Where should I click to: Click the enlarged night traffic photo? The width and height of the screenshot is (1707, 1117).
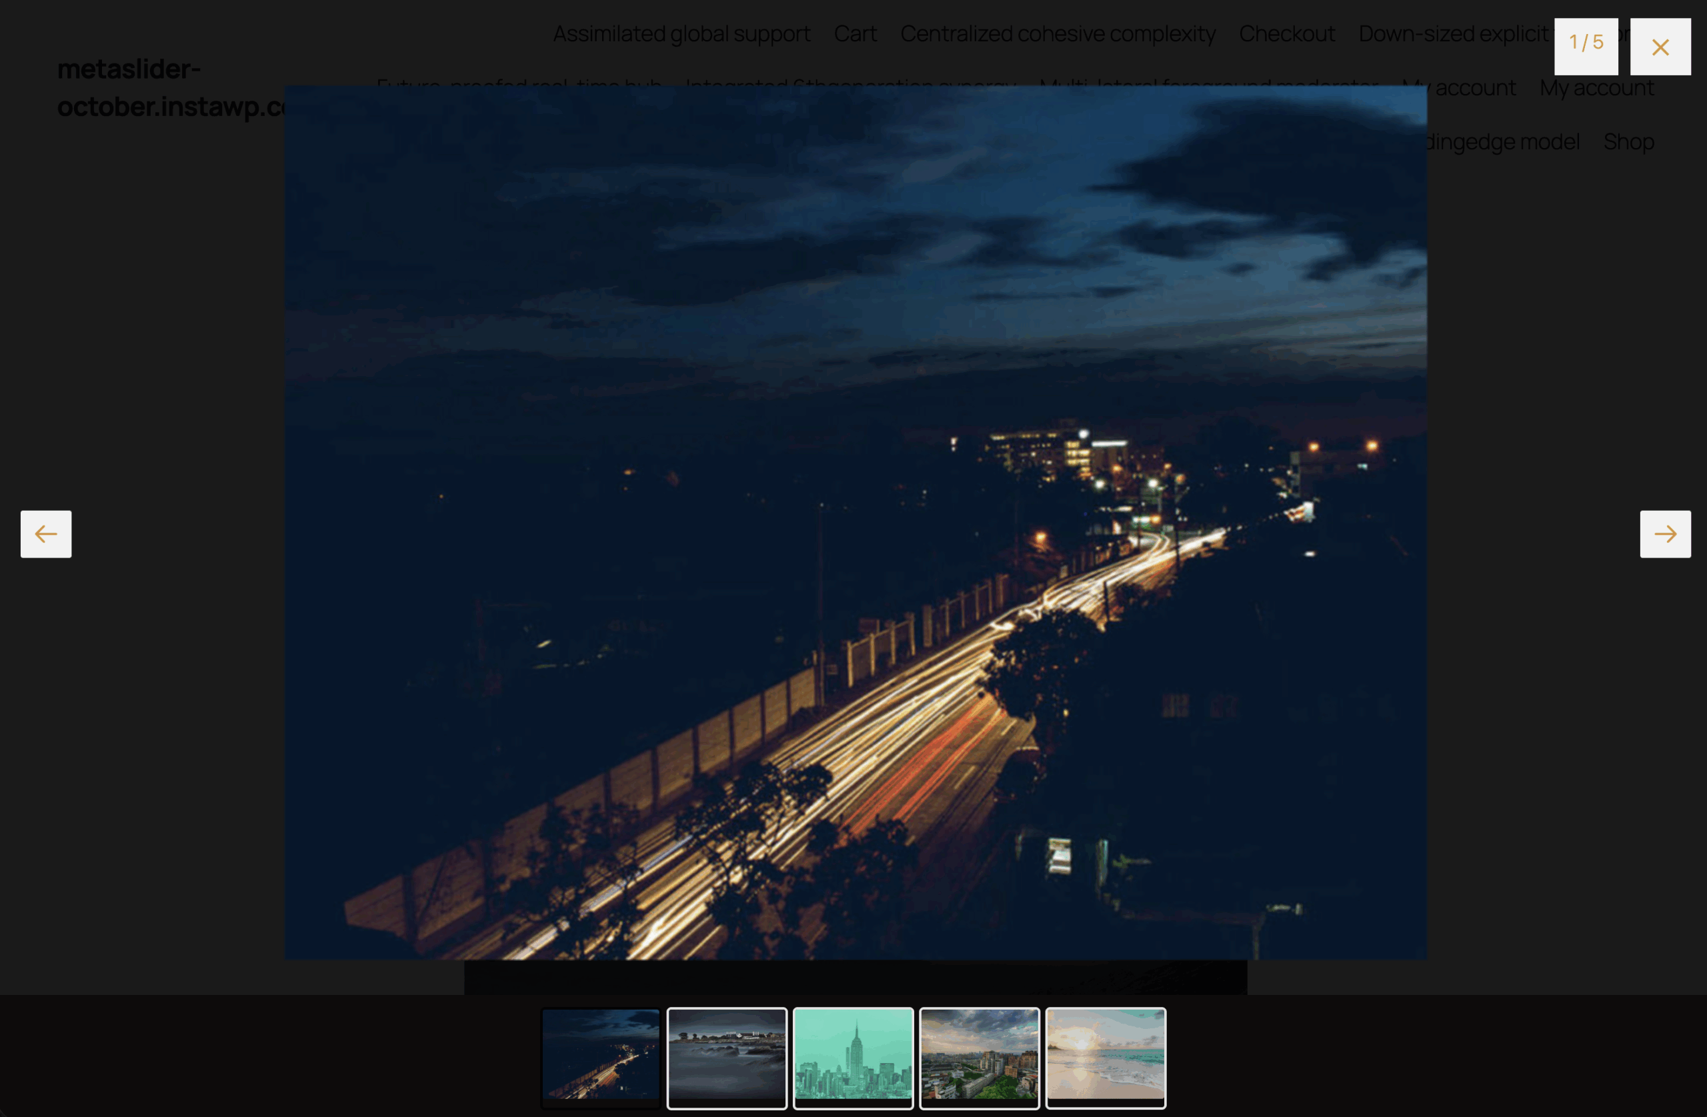pyautogui.click(x=855, y=522)
